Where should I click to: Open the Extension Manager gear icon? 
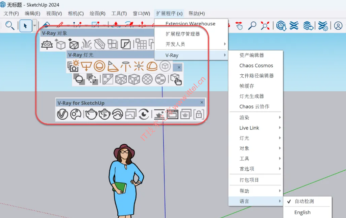point(323,26)
